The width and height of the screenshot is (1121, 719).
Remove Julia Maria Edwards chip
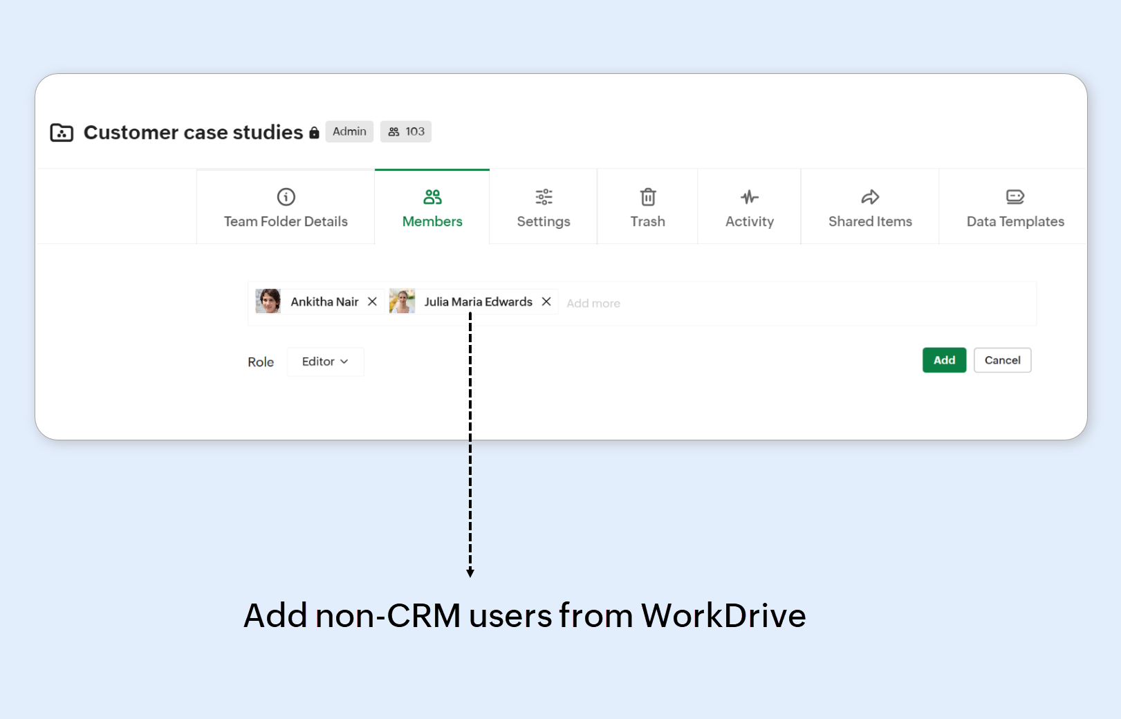pyautogui.click(x=546, y=301)
